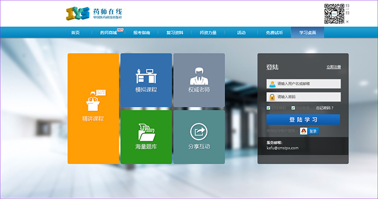The width and height of the screenshot is (378, 199).
Task: Switch to the 学习桌面 tab
Action: [308, 32]
